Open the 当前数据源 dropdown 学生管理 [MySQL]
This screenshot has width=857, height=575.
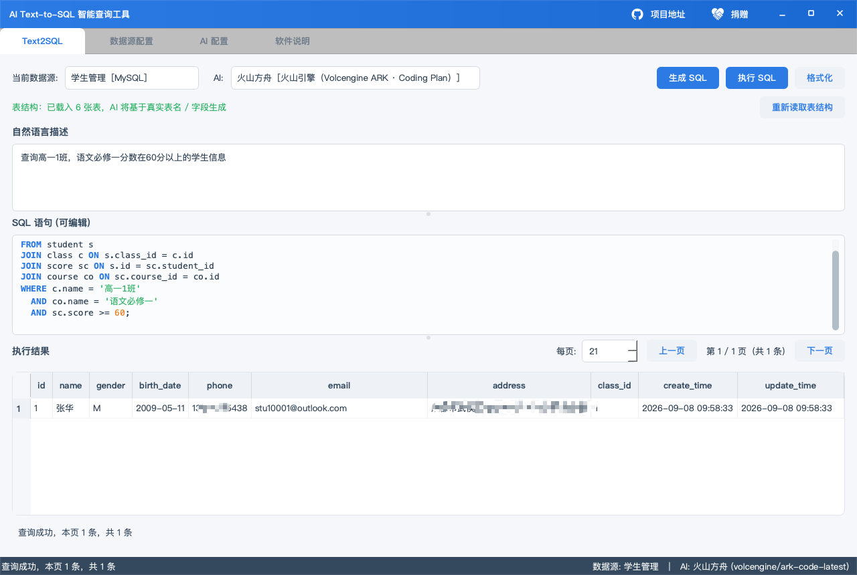[x=132, y=78]
